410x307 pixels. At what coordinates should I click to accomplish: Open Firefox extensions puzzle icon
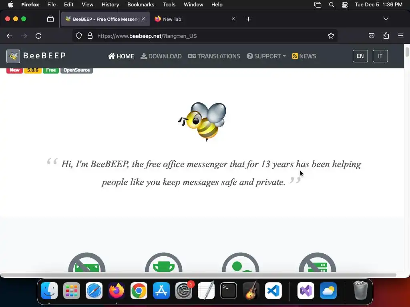click(386, 36)
